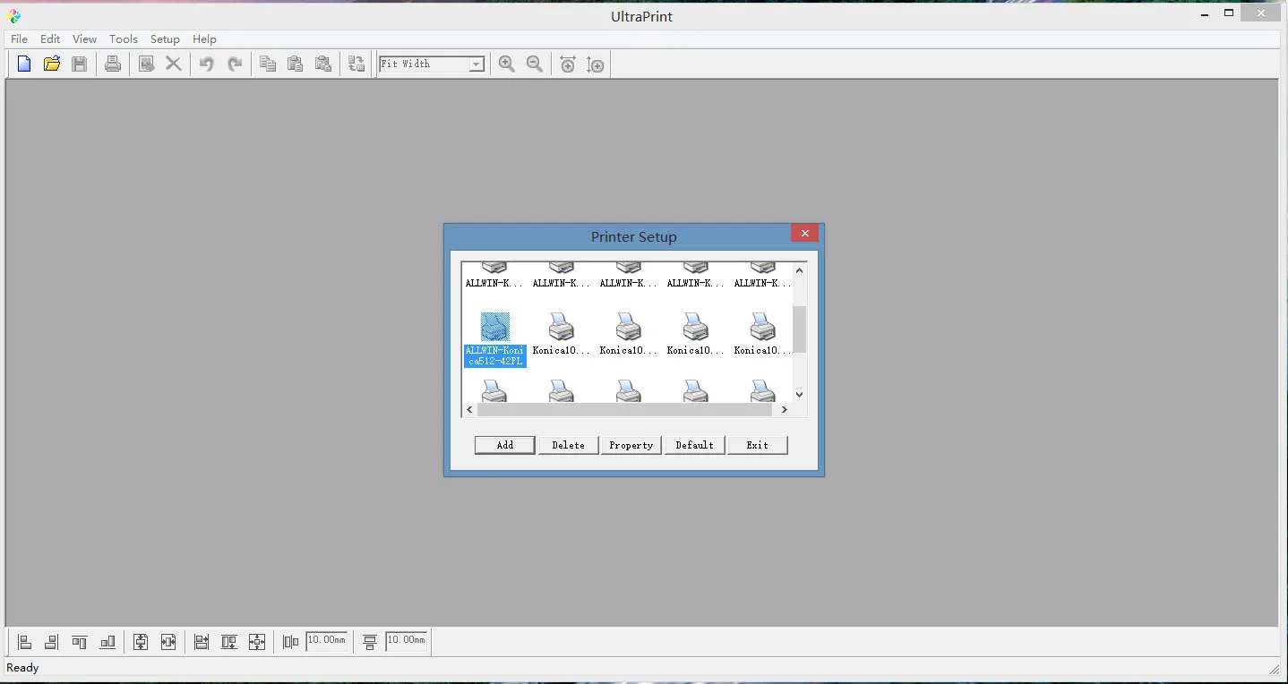Open the Tools menu

[x=124, y=39]
